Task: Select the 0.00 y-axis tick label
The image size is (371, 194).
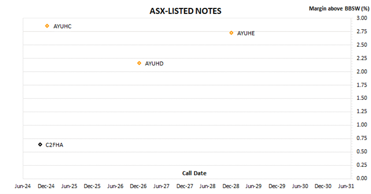Action: pyautogui.click(x=362, y=178)
